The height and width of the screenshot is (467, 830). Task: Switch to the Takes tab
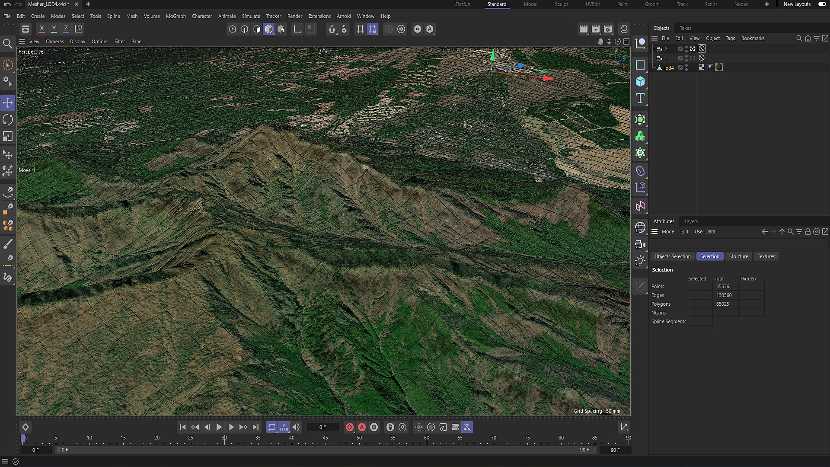(685, 28)
